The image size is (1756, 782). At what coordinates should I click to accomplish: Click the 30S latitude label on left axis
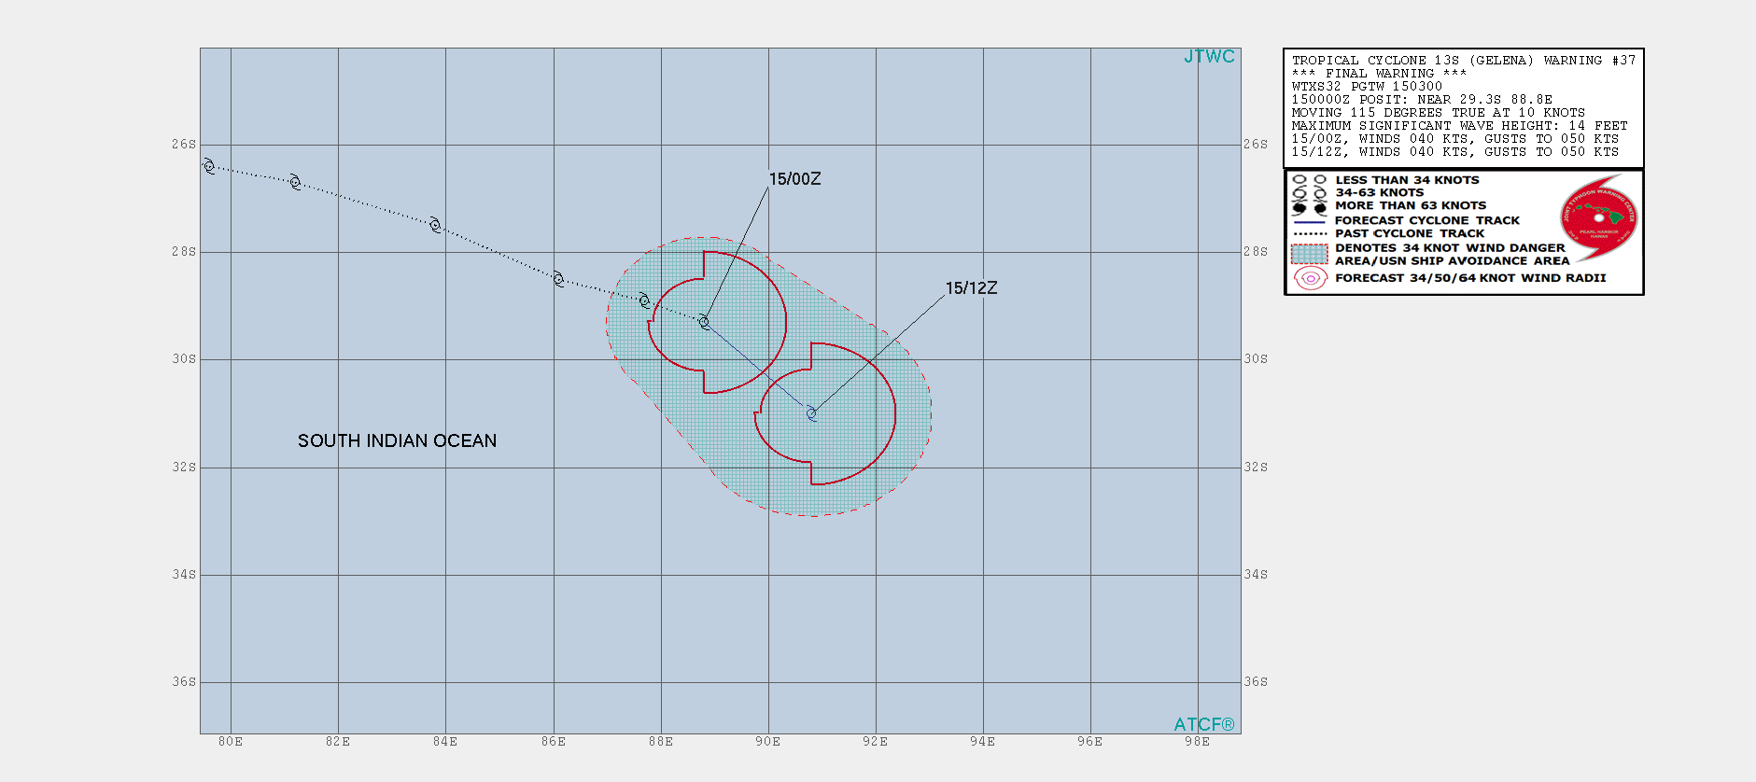[x=184, y=359]
